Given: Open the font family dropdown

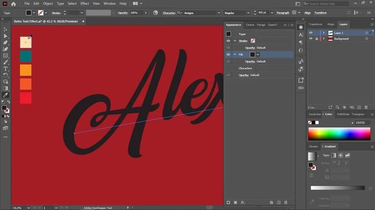Looking at the screenshot, I should pos(219,13).
